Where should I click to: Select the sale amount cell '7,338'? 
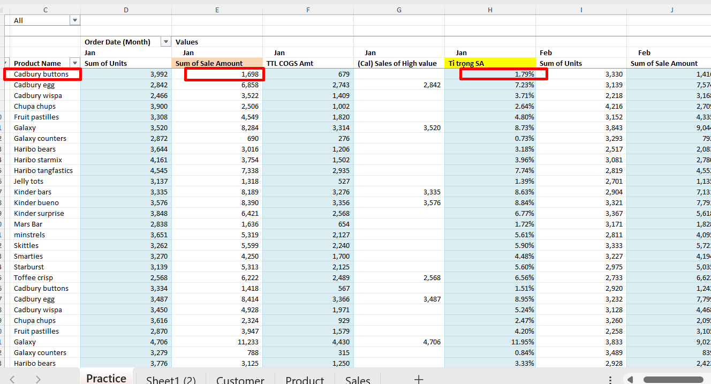tap(217, 170)
